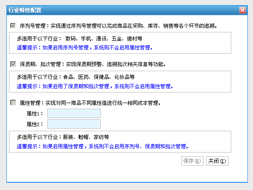The height and width of the screenshot is (190, 253).
Task: Enable the 属性管理 checkbox
Action: 13,103
